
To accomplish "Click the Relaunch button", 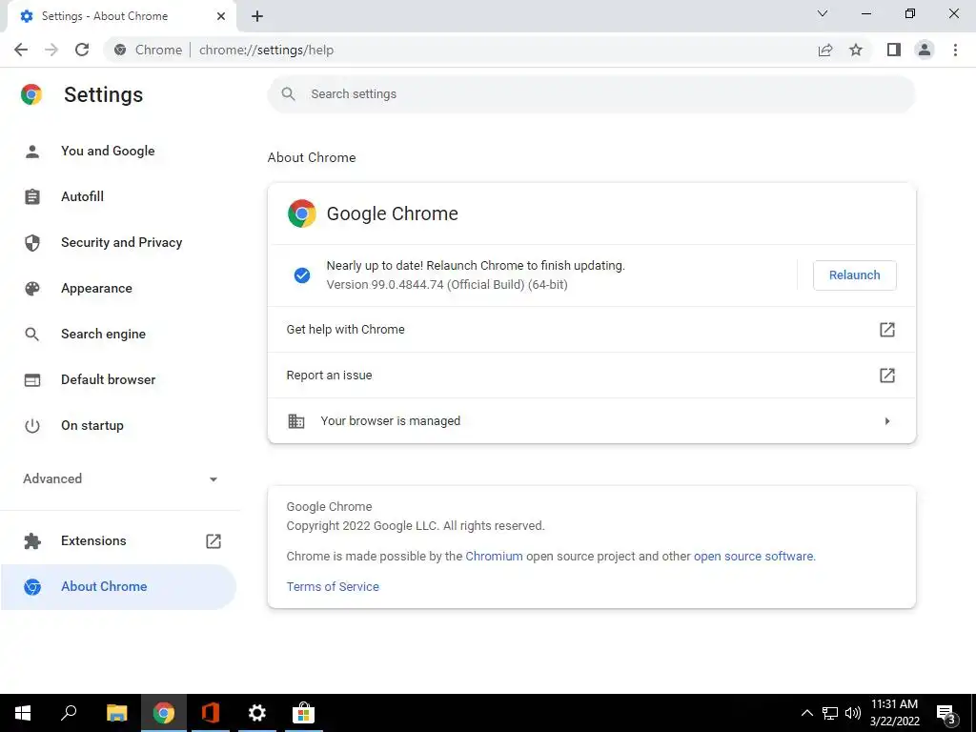I will (855, 275).
